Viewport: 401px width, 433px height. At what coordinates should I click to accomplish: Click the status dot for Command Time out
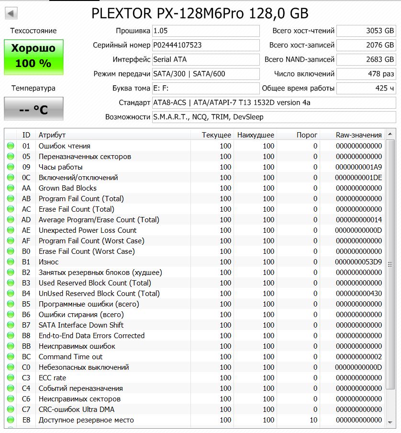11,356
